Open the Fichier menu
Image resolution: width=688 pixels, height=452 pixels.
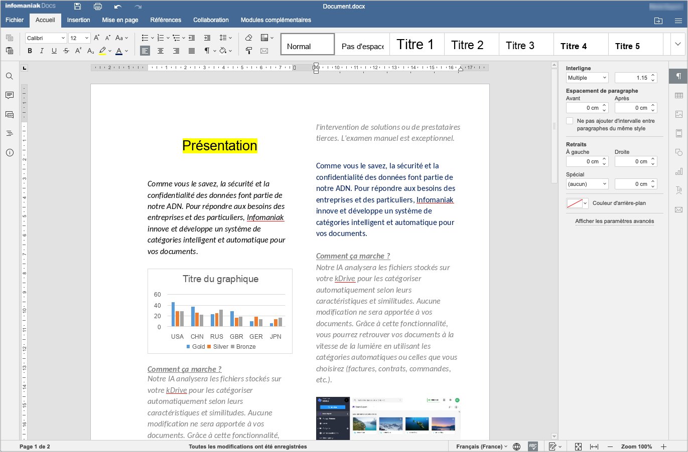15,20
